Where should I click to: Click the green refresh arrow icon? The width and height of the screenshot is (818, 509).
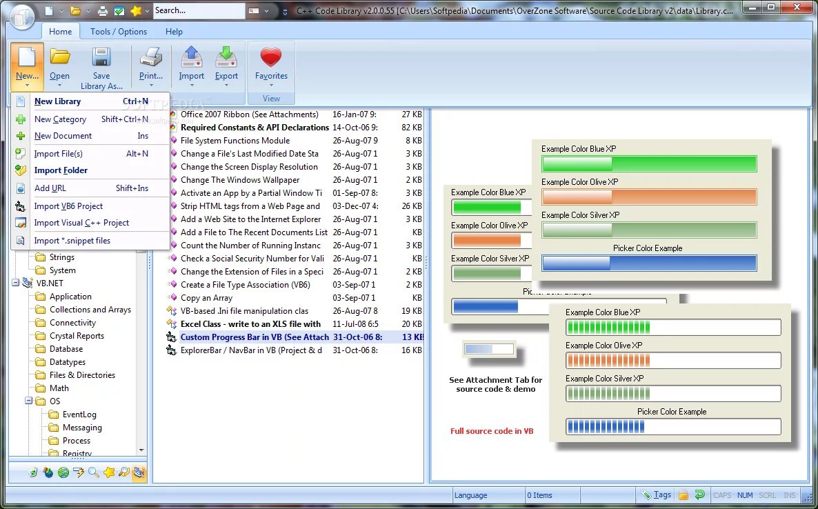(699, 495)
